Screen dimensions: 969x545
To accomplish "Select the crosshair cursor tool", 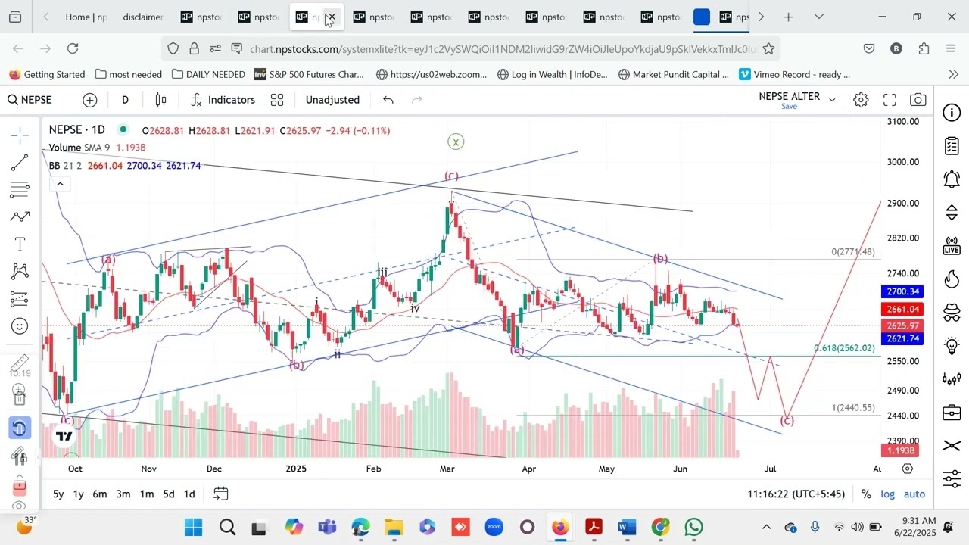I will click(x=20, y=135).
